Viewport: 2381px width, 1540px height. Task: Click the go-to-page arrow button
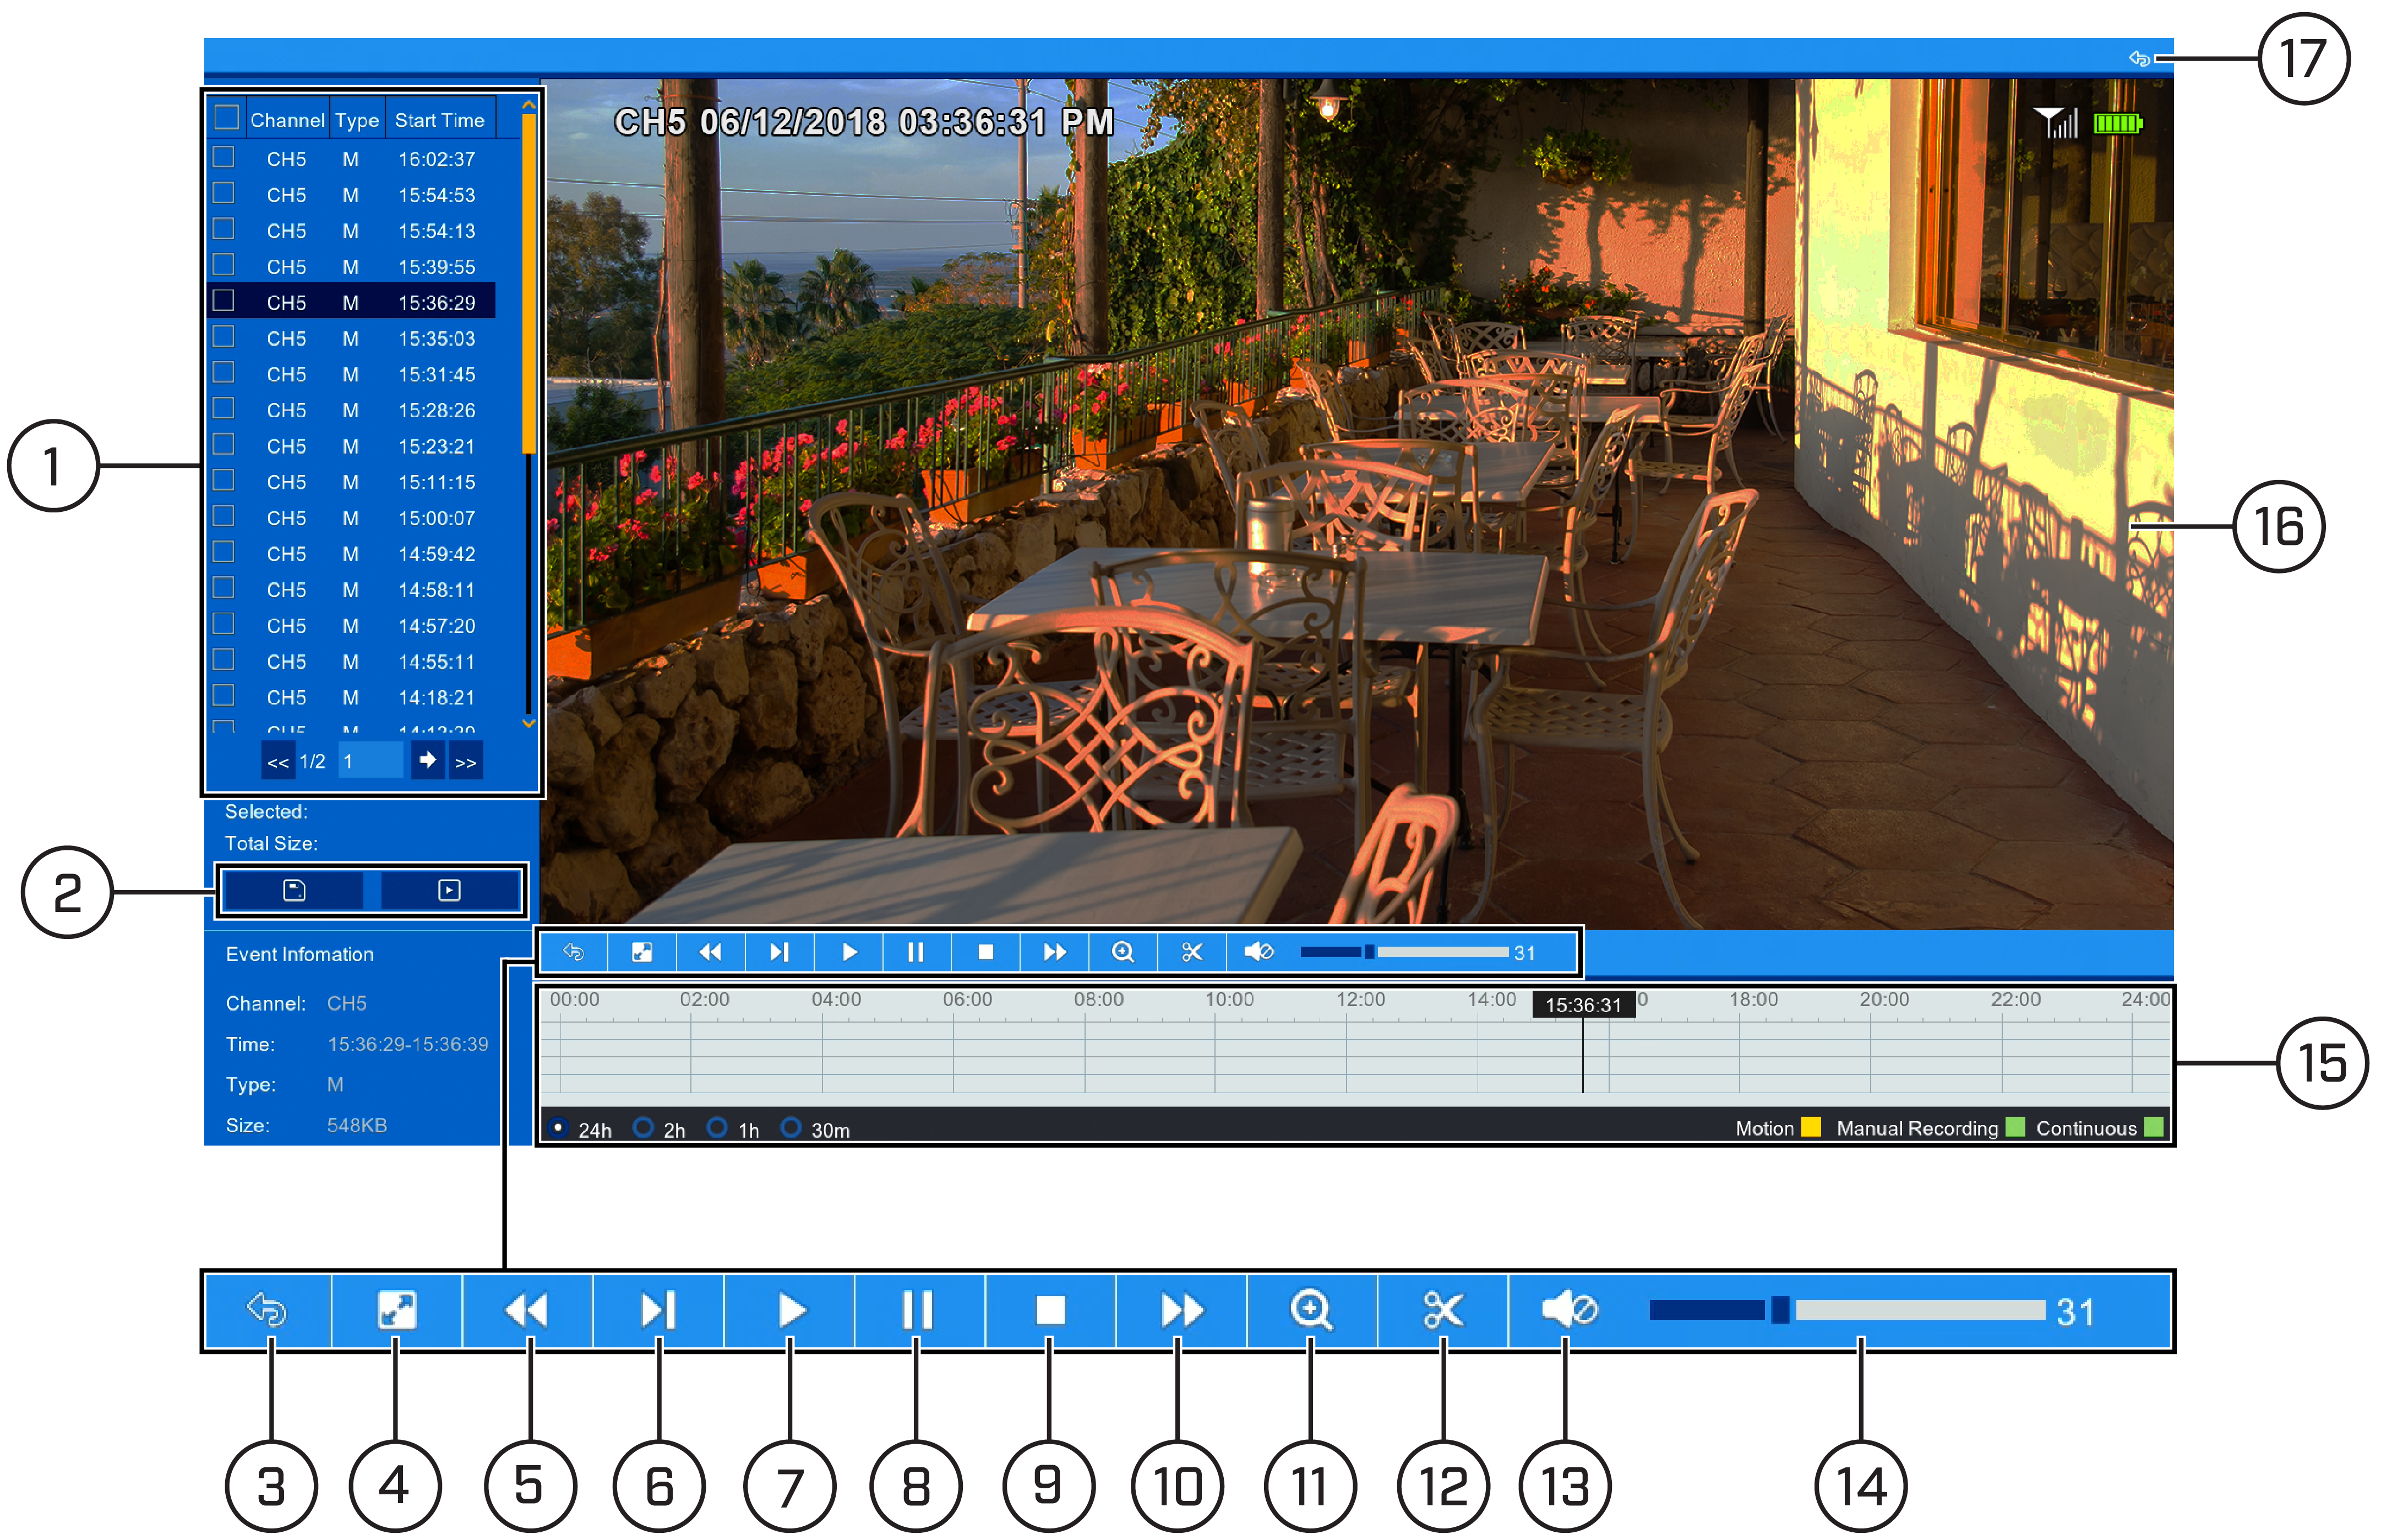[x=428, y=761]
